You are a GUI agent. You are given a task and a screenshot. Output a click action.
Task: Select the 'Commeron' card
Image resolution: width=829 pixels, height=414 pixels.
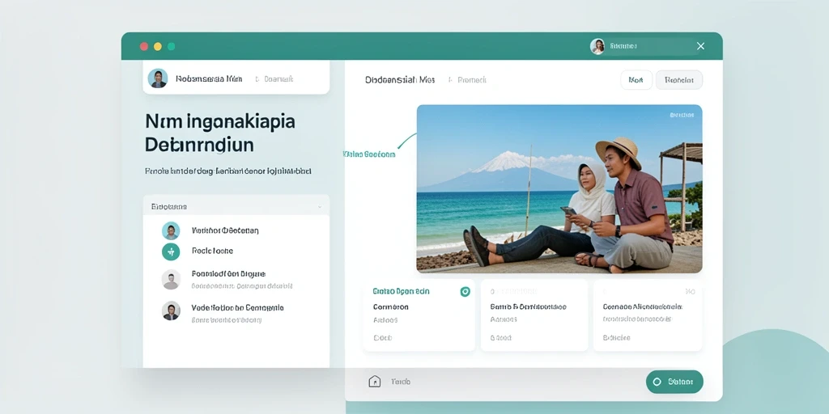click(419, 315)
